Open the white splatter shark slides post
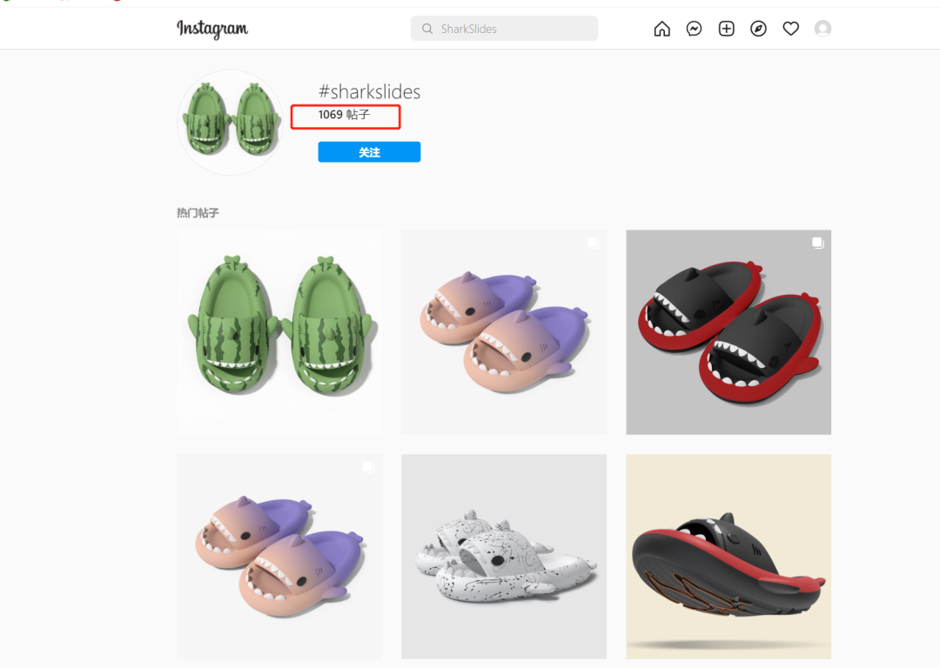 click(x=504, y=557)
